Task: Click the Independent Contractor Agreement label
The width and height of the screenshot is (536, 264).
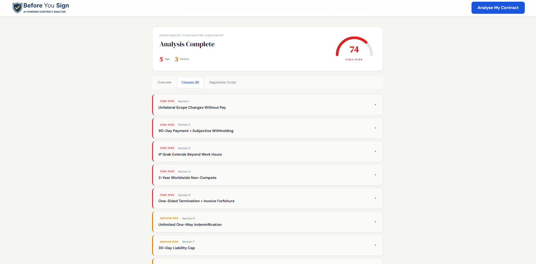Action: 191,35
